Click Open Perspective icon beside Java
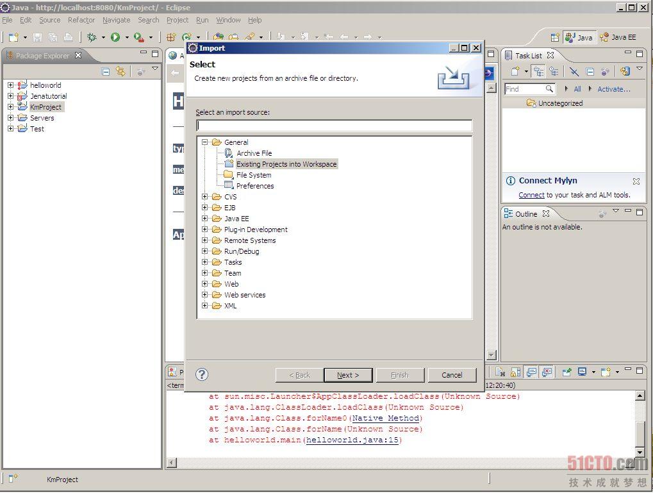 pos(555,37)
